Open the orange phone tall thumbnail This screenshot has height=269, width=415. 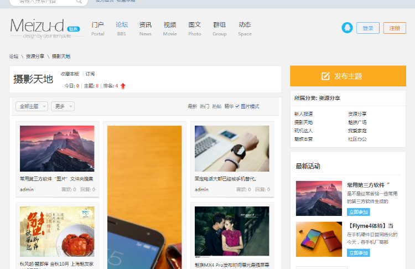144,197
